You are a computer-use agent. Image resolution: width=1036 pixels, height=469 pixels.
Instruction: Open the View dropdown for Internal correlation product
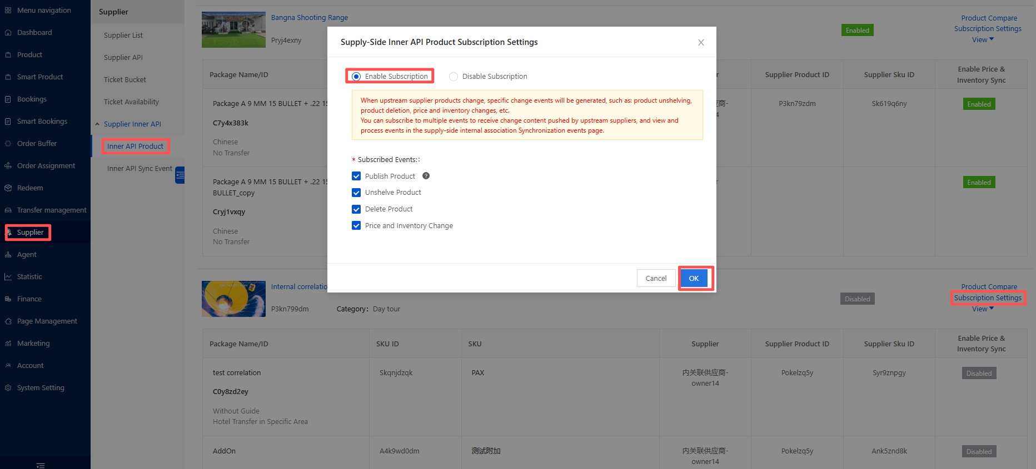pyautogui.click(x=982, y=309)
